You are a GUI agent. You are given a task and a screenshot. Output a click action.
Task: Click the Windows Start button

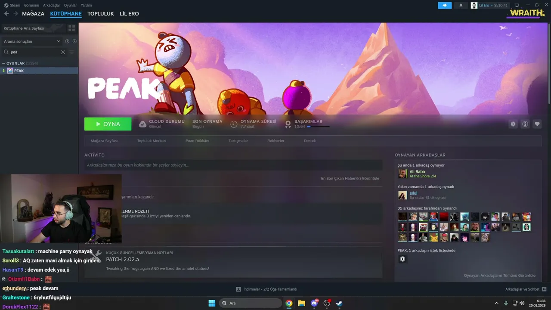coord(212,303)
